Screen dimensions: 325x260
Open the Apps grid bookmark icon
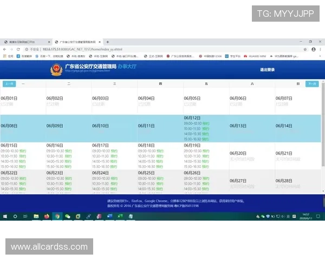click(4, 56)
